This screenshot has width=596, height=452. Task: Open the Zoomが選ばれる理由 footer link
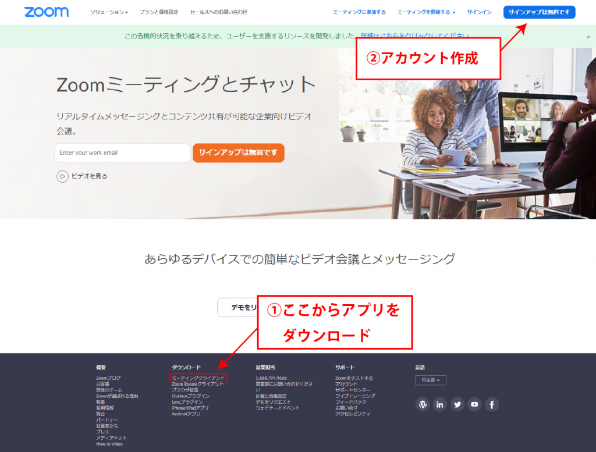click(116, 396)
